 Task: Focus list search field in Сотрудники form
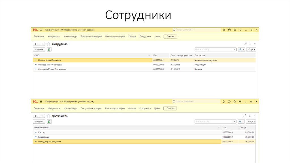(214, 49)
